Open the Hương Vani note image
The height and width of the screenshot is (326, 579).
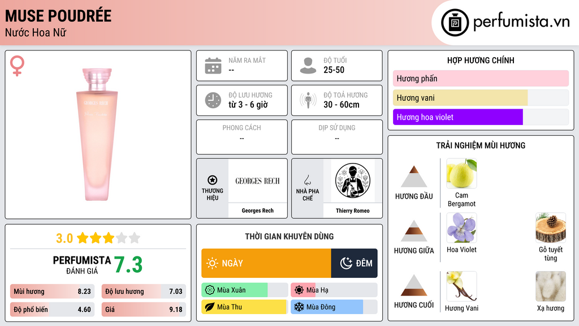coord(461,286)
